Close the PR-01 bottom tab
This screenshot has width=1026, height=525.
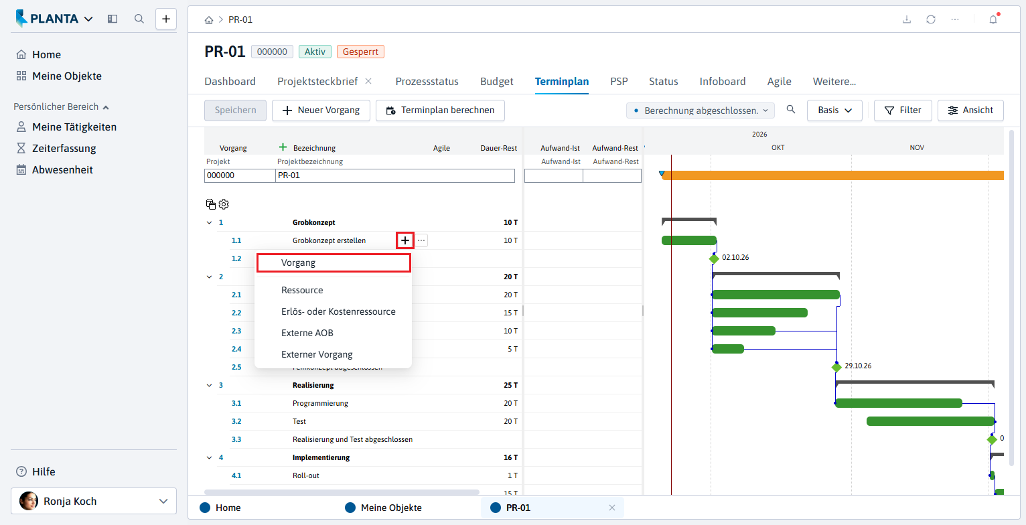[x=611, y=508]
